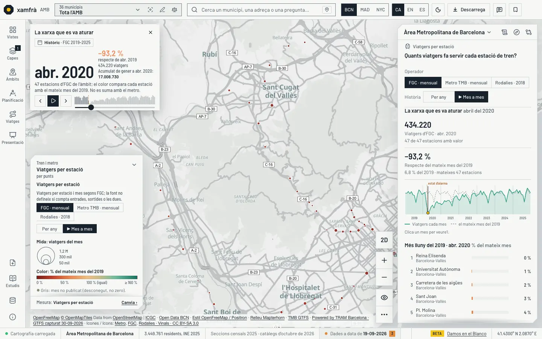Select Per any in legend panel
The image size is (542, 339).
(x=49, y=229)
